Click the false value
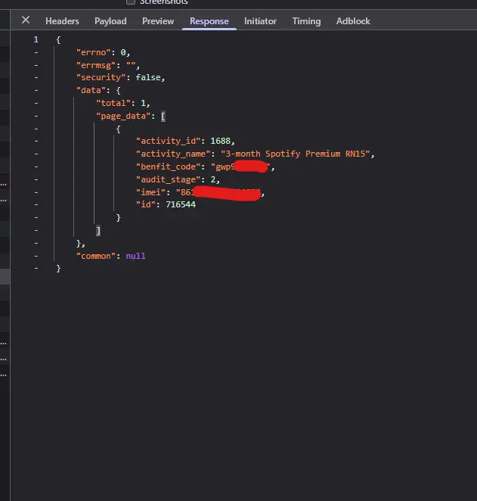The height and width of the screenshot is (501, 477). pyautogui.click(x=147, y=77)
